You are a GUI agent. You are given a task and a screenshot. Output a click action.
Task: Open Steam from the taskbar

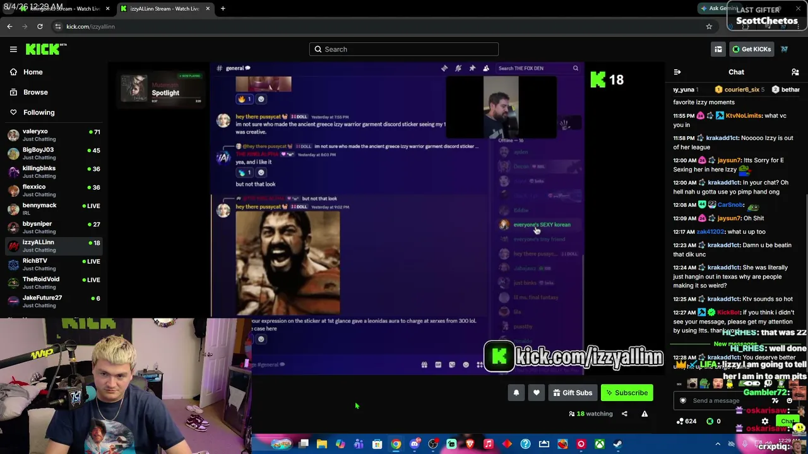pos(618,445)
